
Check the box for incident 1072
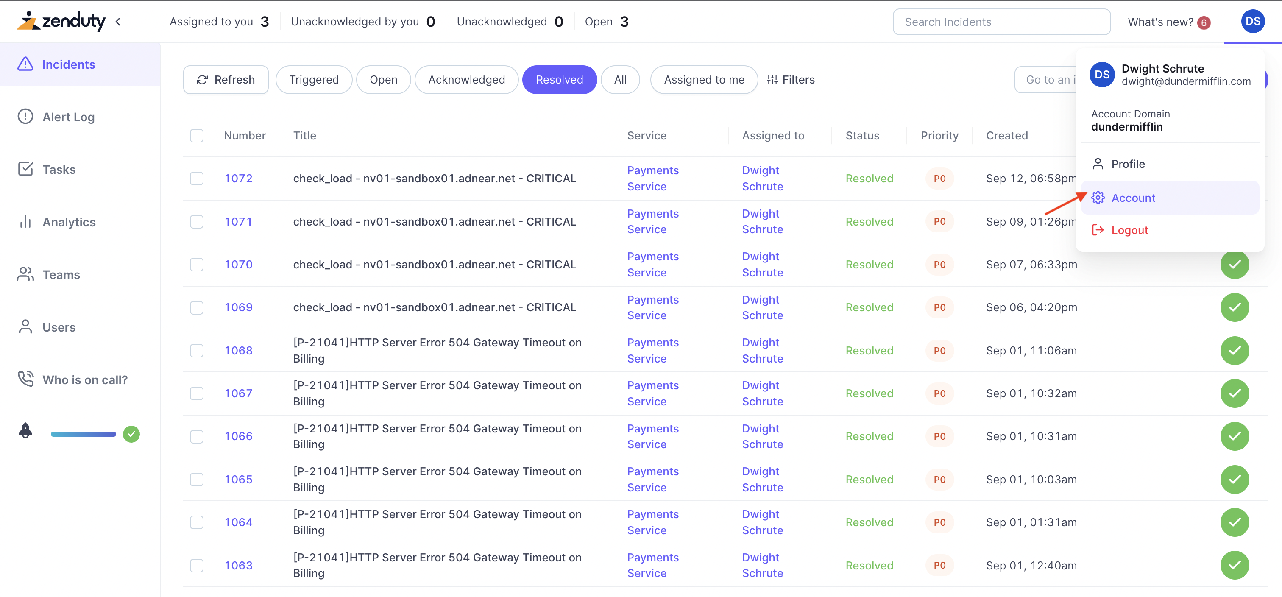point(197,178)
